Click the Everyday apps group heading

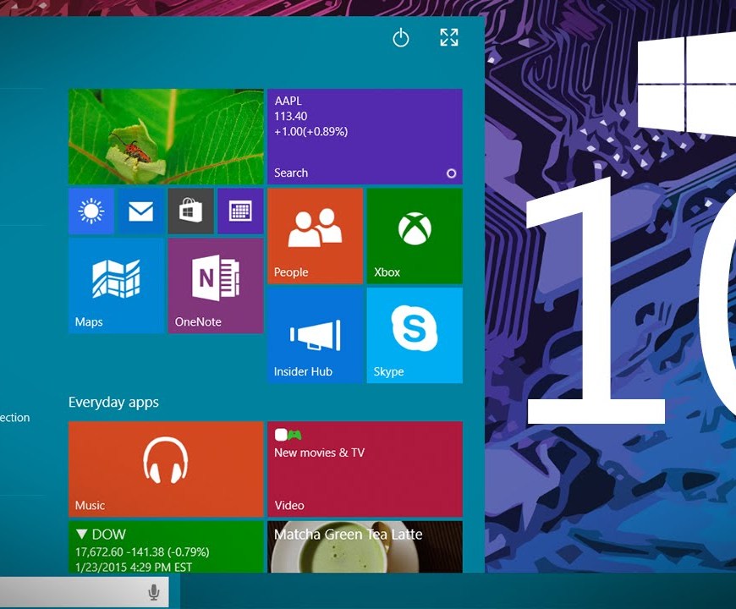coord(113,403)
